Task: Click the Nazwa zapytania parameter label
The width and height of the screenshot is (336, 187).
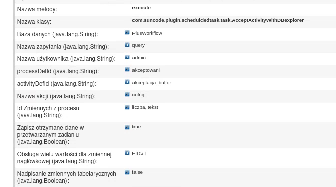Action: pos(63,47)
